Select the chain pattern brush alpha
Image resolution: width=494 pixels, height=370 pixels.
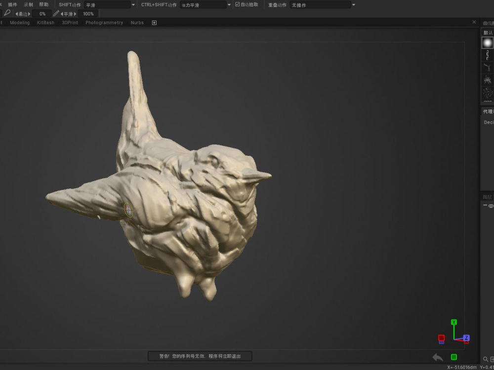click(x=488, y=55)
